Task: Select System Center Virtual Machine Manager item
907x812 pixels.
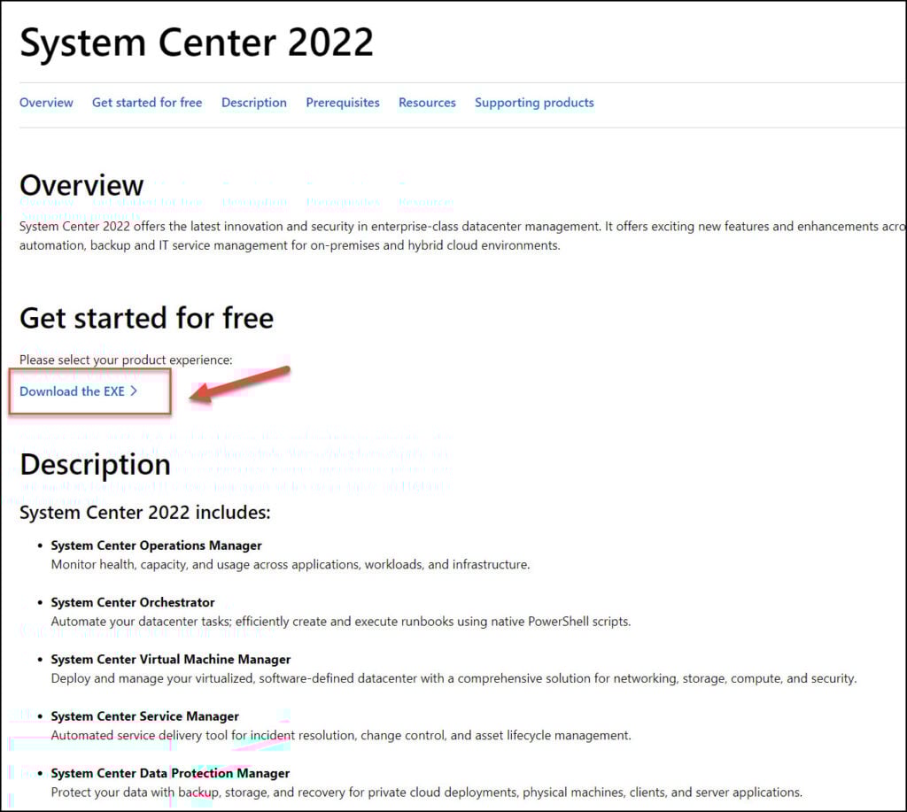Action: coord(171,660)
